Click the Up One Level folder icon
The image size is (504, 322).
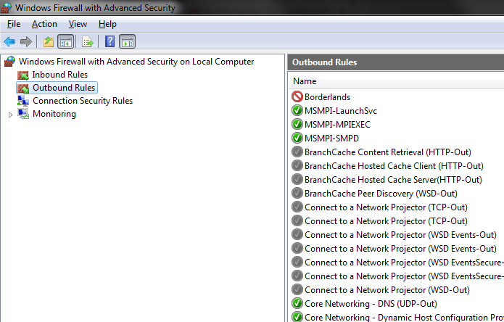[x=48, y=42]
